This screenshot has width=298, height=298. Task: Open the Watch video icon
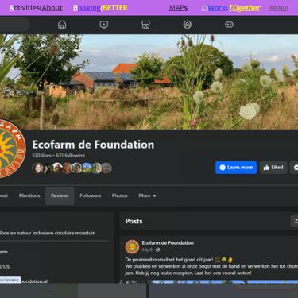(104, 25)
